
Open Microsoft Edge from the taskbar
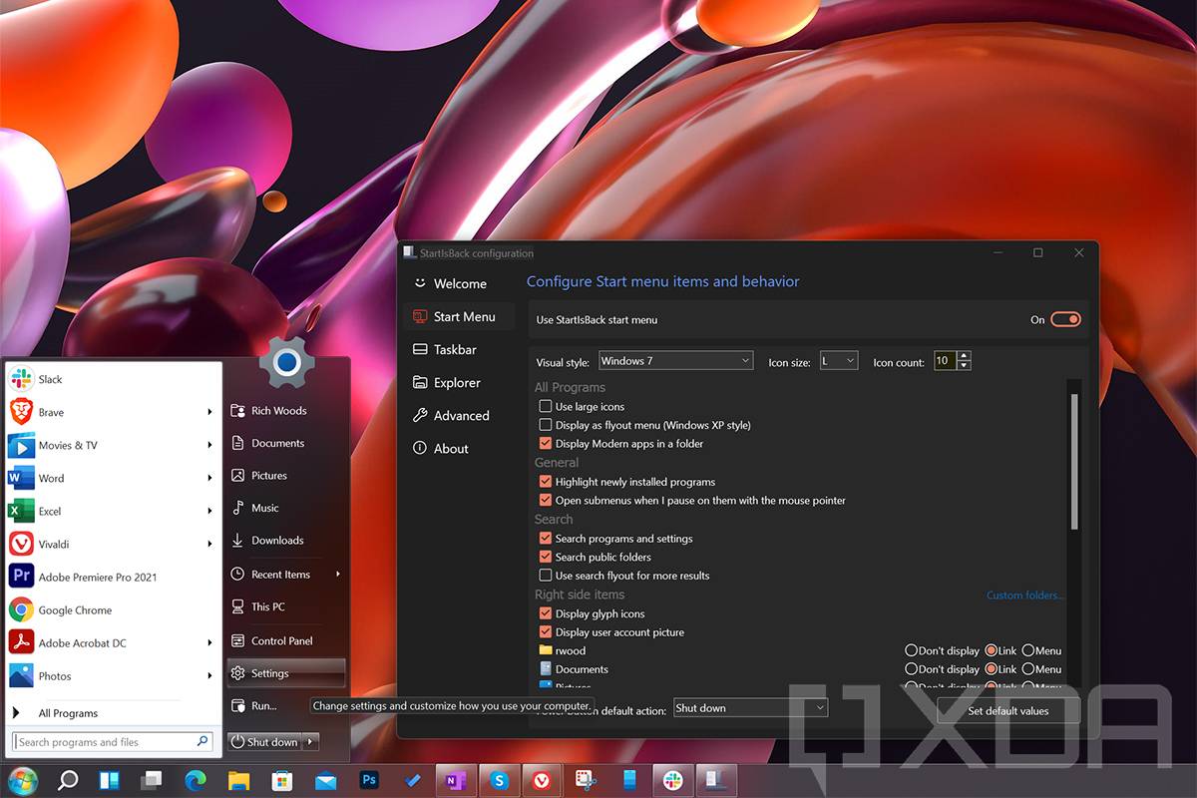click(x=195, y=780)
